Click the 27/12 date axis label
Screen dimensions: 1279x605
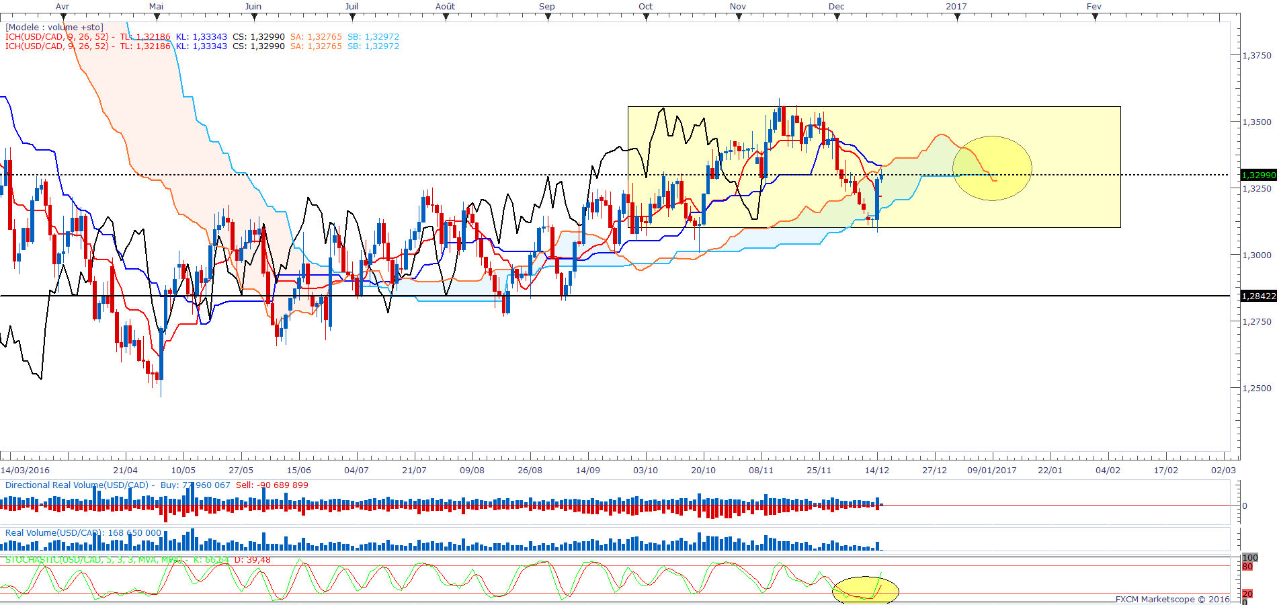[934, 471]
